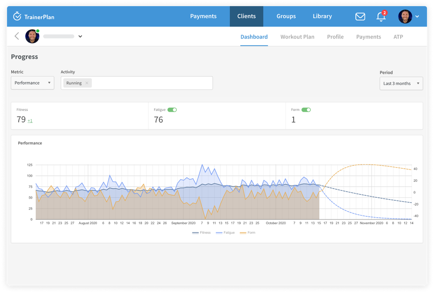Switch to the client Payments tab
This screenshot has width=434, height=293.
pyautogui.click(x=368, y=37)
